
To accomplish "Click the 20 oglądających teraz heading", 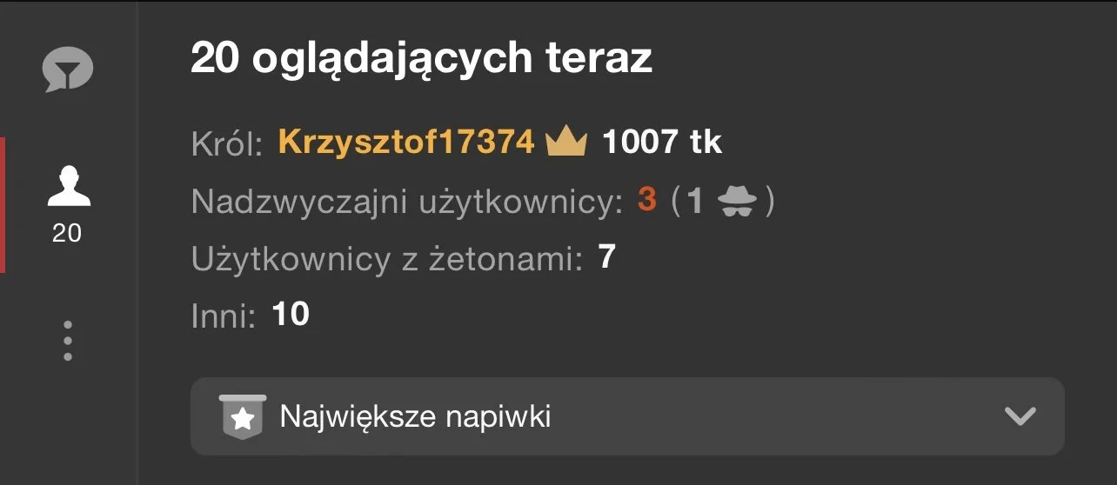I will (x=421, y=59).
